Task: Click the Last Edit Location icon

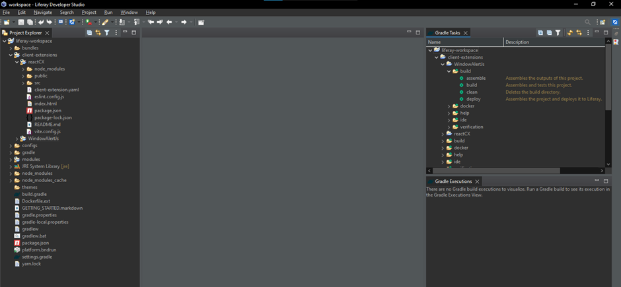Action: click(x=151, y=22)
